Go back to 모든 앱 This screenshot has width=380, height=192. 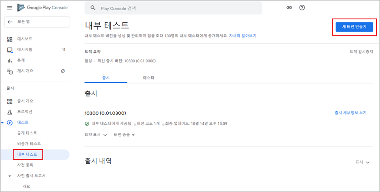pyautogui.click(x=37, y=22)
